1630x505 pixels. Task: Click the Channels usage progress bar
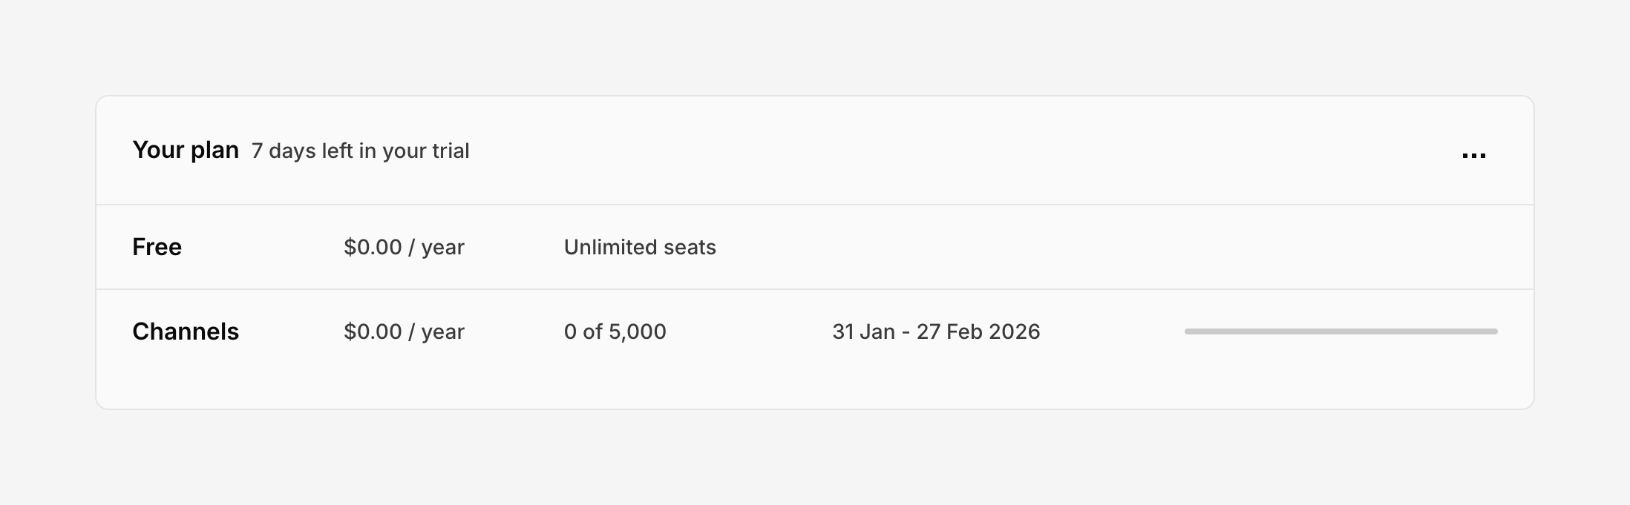pyautogui.click(x=1341, y=331)
